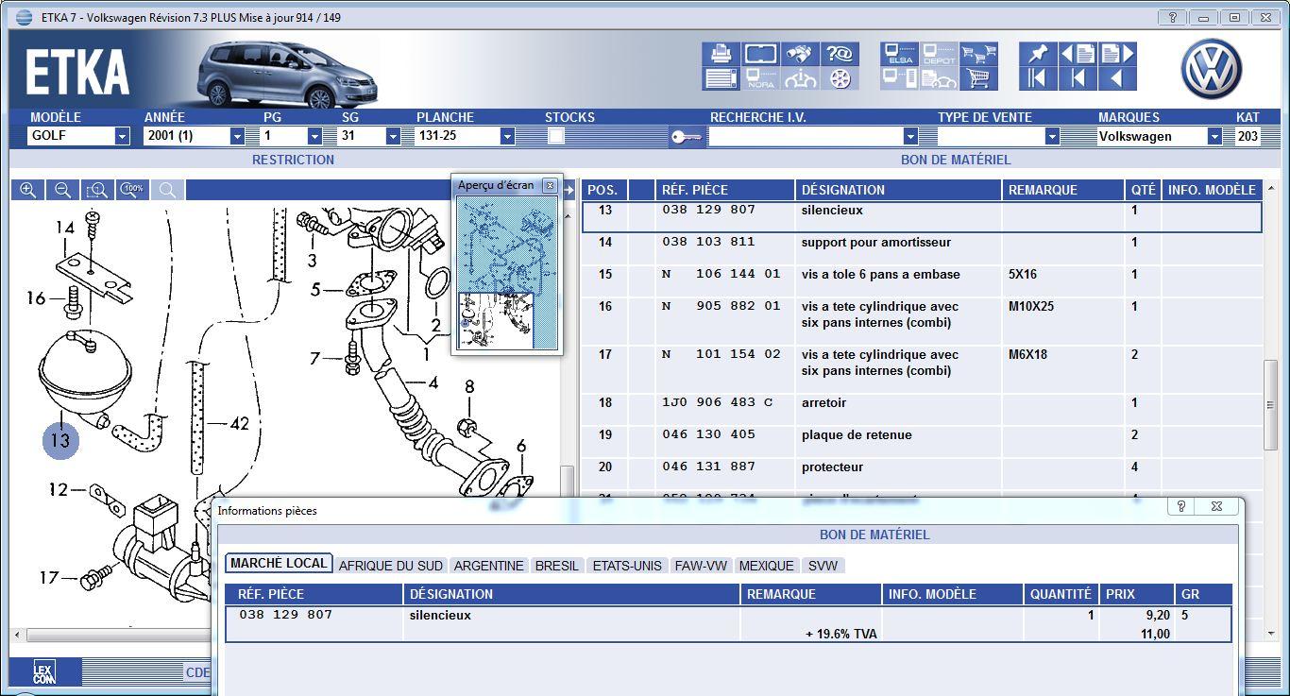Click the wheel rim icon
This screenshot has height=696, width=1290.
(x=840, y=78)
